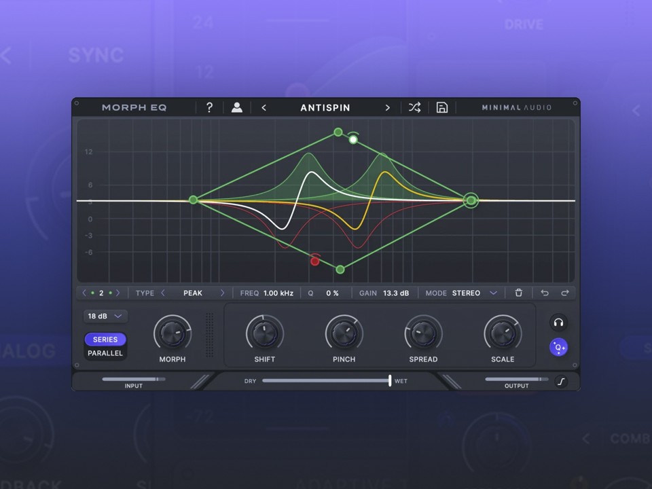Click the MINIMAL AUDIO logo
652x489 pixels.
tap(516, 108)
